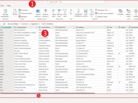Open the Address column filter dropdown

pos(105,27)
